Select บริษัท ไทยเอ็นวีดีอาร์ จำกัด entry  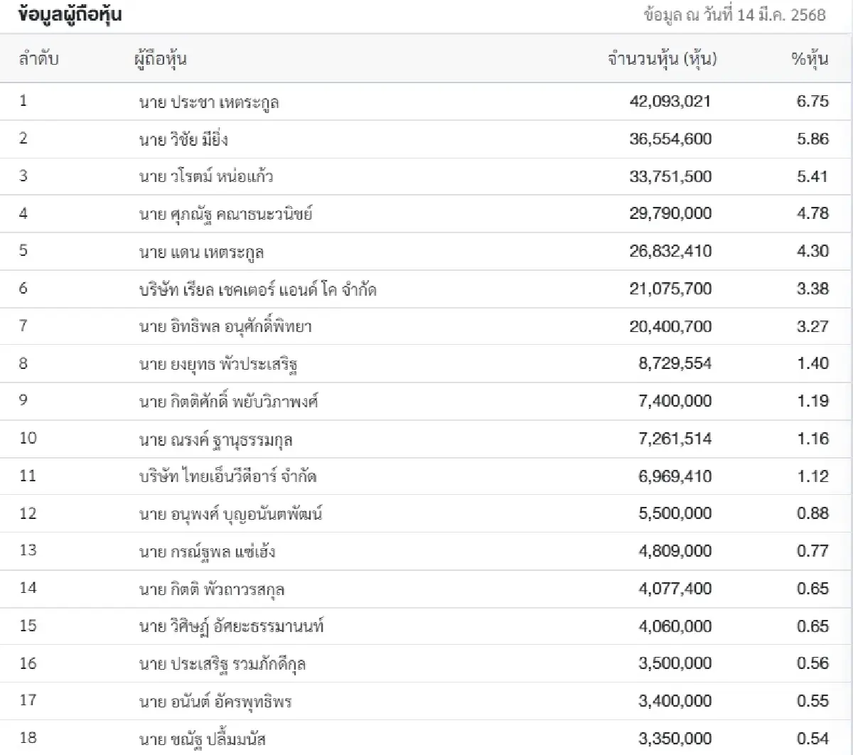click(x=227, y=476)
